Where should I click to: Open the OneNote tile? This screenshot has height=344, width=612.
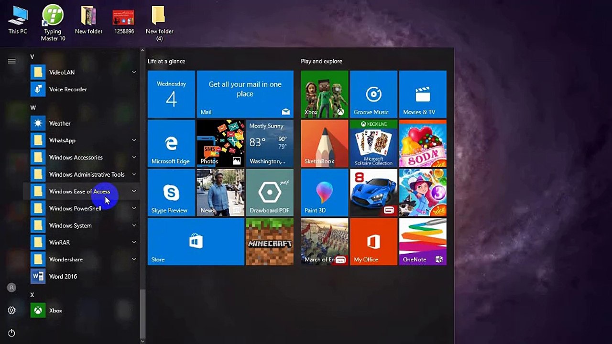pos(423,242)
